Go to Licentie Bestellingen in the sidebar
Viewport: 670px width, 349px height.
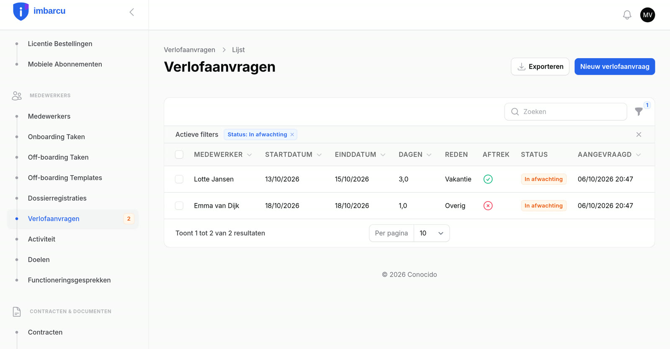click(60, 44)
